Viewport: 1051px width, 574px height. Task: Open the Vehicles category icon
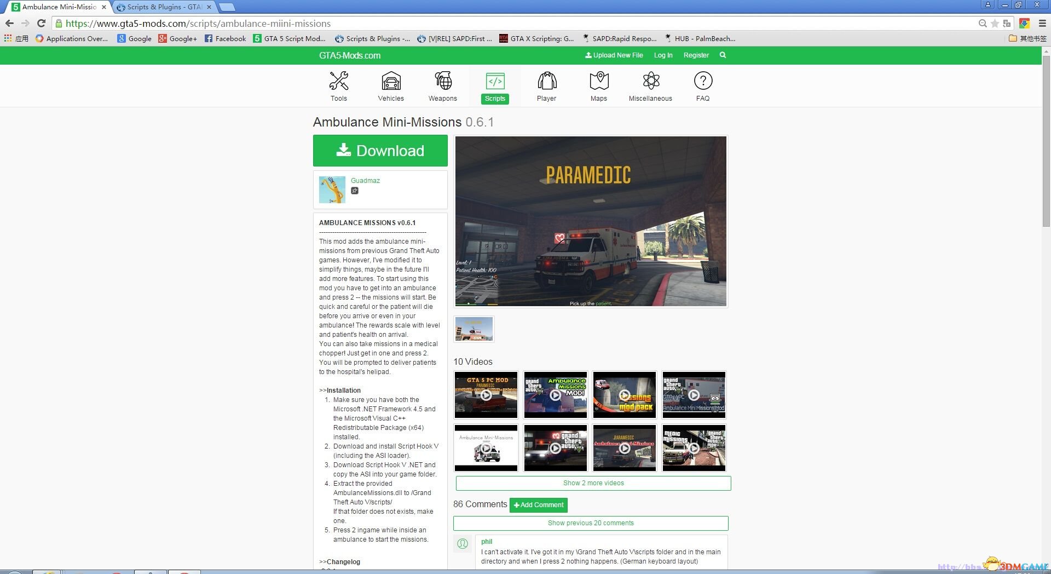coord(391,81)
